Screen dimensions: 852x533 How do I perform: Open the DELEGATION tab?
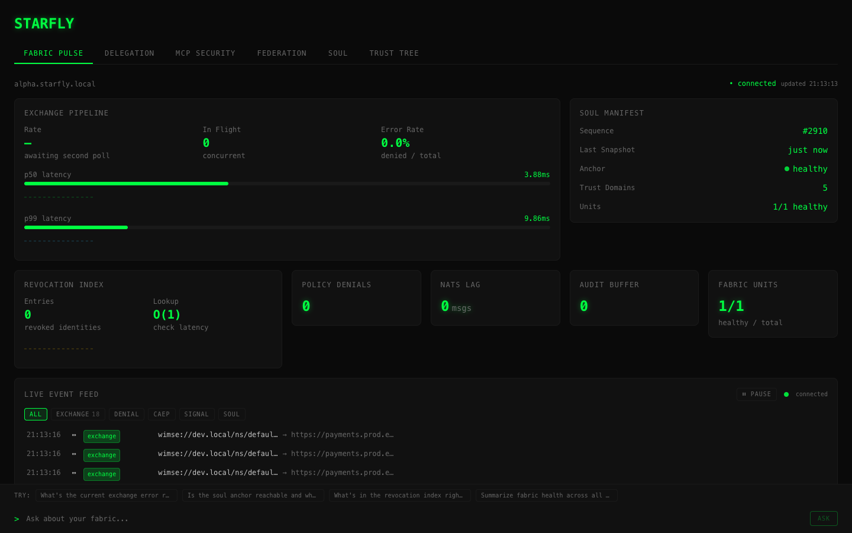129,53
